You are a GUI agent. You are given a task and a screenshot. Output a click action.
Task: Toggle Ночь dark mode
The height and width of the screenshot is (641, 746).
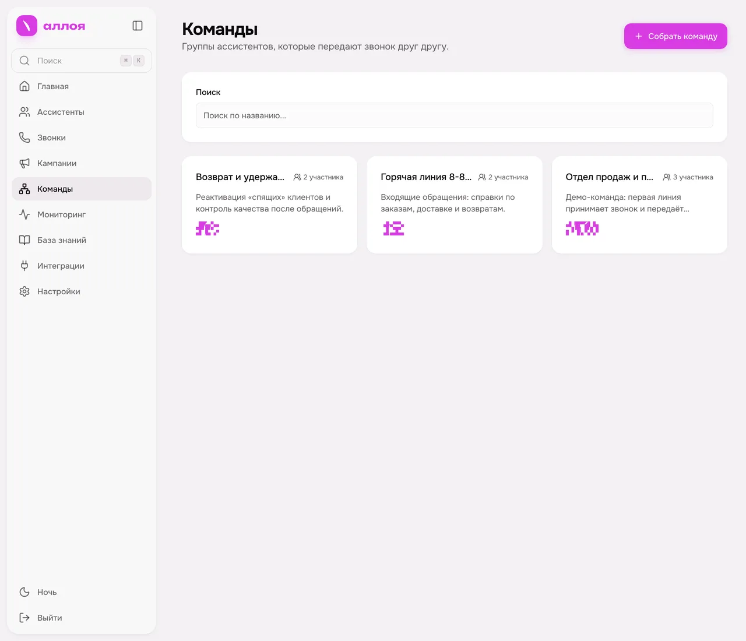(82, 592)
